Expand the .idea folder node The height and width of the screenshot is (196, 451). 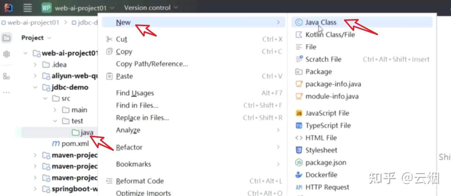[35, 65]
